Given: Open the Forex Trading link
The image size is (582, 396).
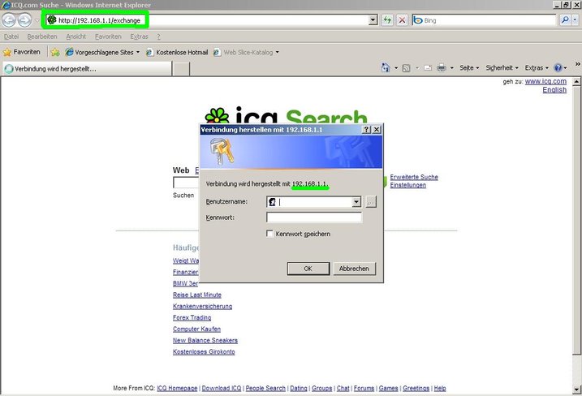Looking at the screenshot, I should click(192, 317).
